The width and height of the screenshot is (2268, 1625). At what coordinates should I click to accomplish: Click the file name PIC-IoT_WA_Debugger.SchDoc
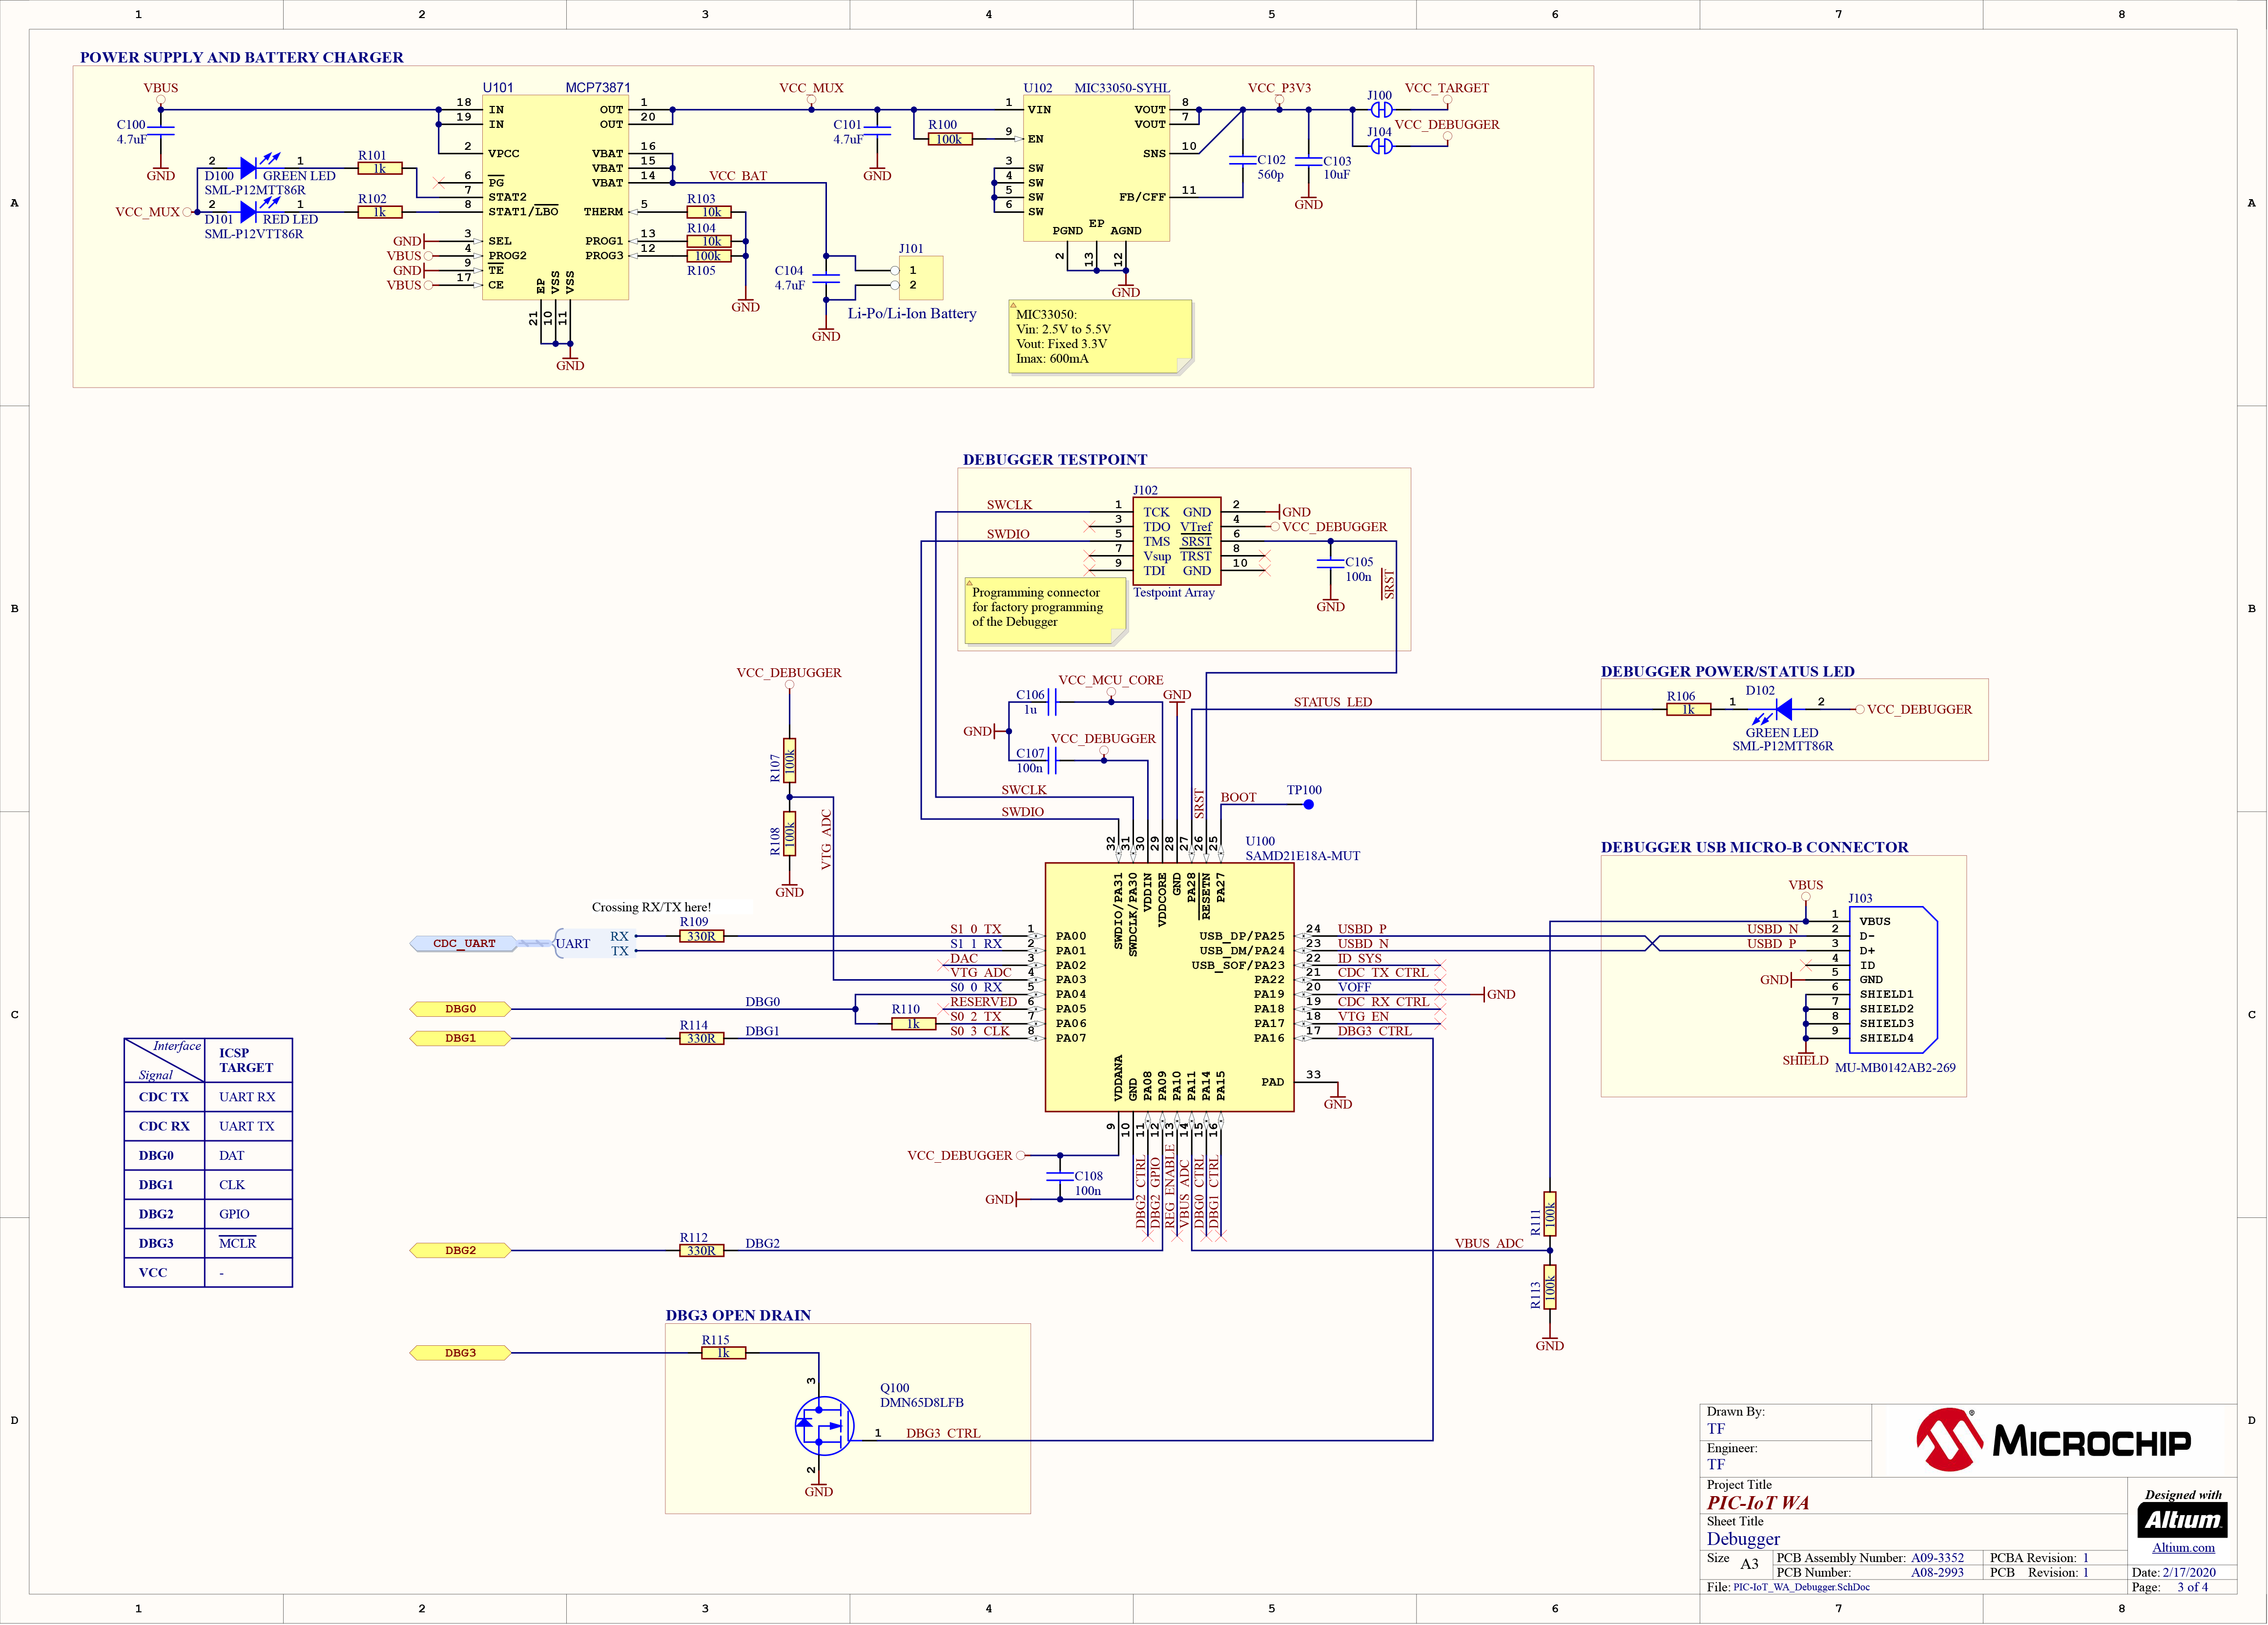(1801, 1587)
